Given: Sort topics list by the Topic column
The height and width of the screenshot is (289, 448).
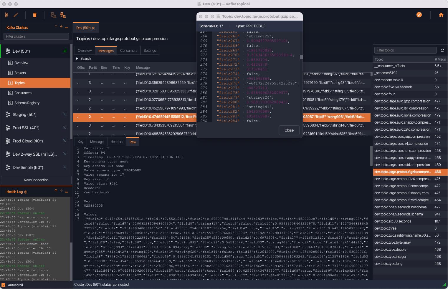Looking at the screenshot, I should 379,59.
